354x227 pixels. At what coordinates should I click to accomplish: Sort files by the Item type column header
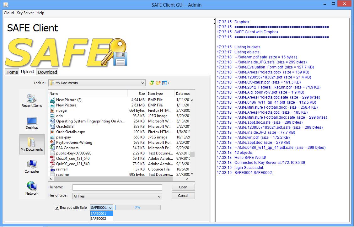[160, 94]
